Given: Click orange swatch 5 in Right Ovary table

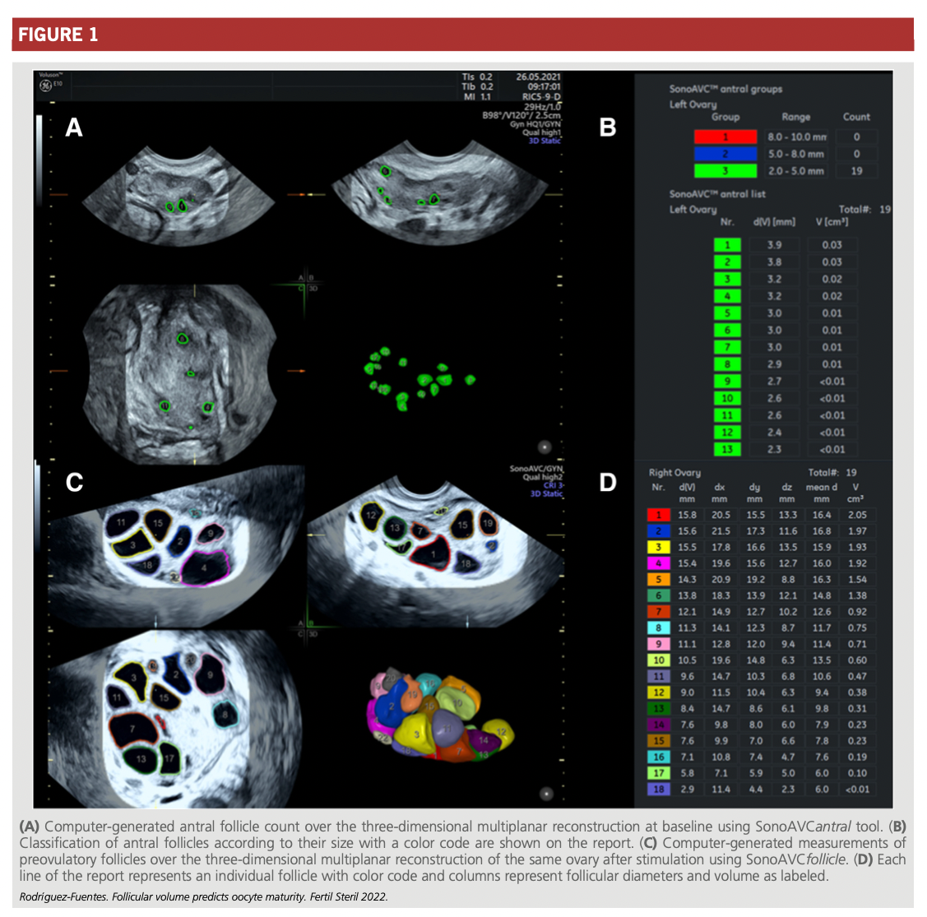Looking at the screenshot, I should click(658, 580).
